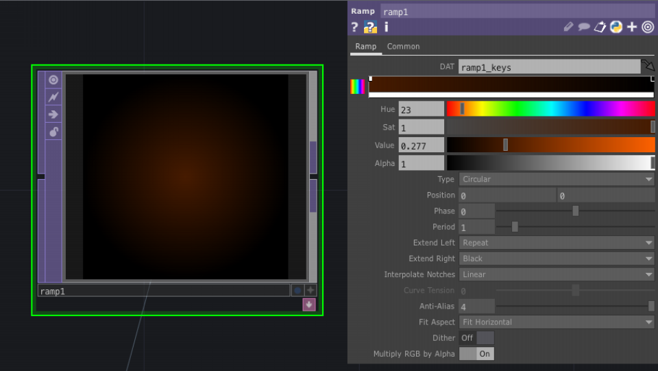
Task: Open Extend Right dropdown showing Black
Action: pos(557,259)
